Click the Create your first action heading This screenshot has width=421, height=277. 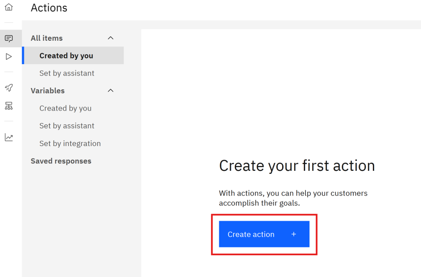(297, 165)
